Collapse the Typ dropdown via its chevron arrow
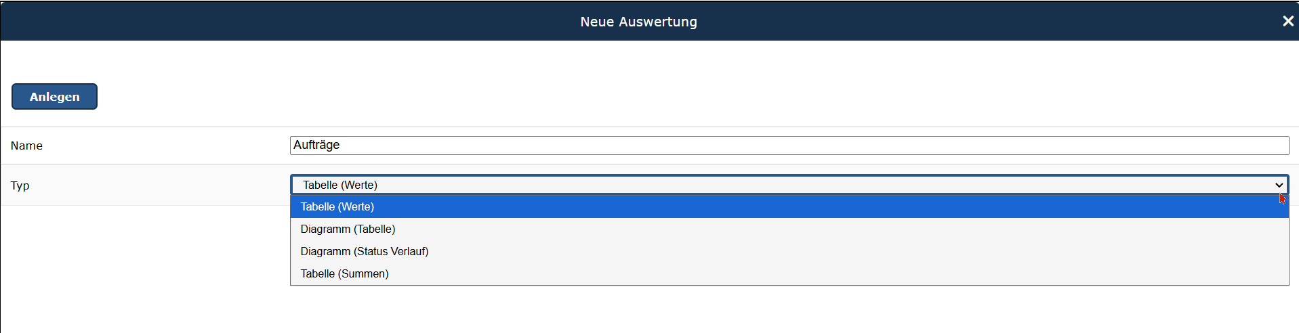This screenshot has width=1299, height=333. pyautogui.click(x=1279, y=185)
